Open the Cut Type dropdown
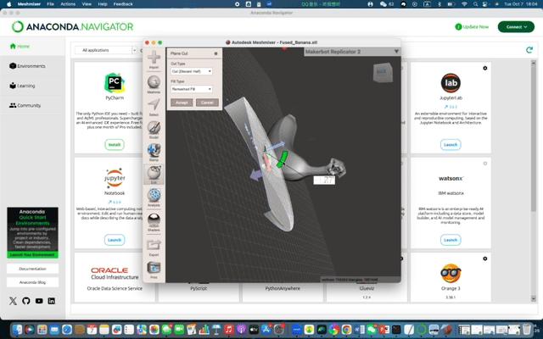 pos(191,71)
